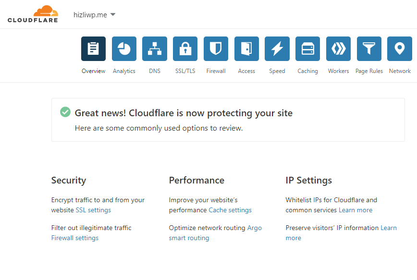Image resolution: width=417 pixels, height=280 pixels.
Task: Click the green checkmark success icon
Action: tap(65, 112)
